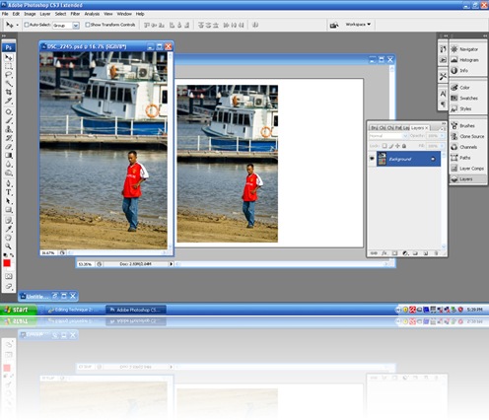
Task: Select the History Brush tool
Action: pyautogui.click(x=9, y=138)
